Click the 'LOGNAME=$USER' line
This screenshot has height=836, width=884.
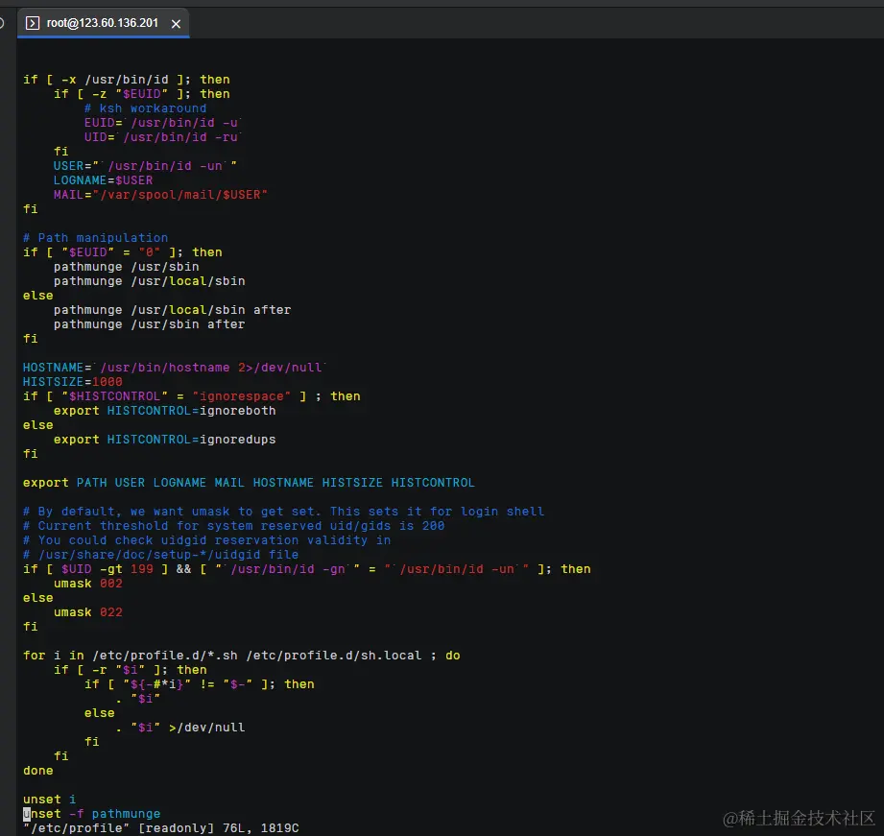tap(103, 180)
